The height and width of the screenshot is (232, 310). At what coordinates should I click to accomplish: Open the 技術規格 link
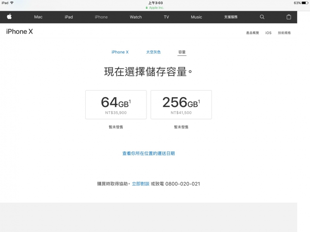point(284,33)
